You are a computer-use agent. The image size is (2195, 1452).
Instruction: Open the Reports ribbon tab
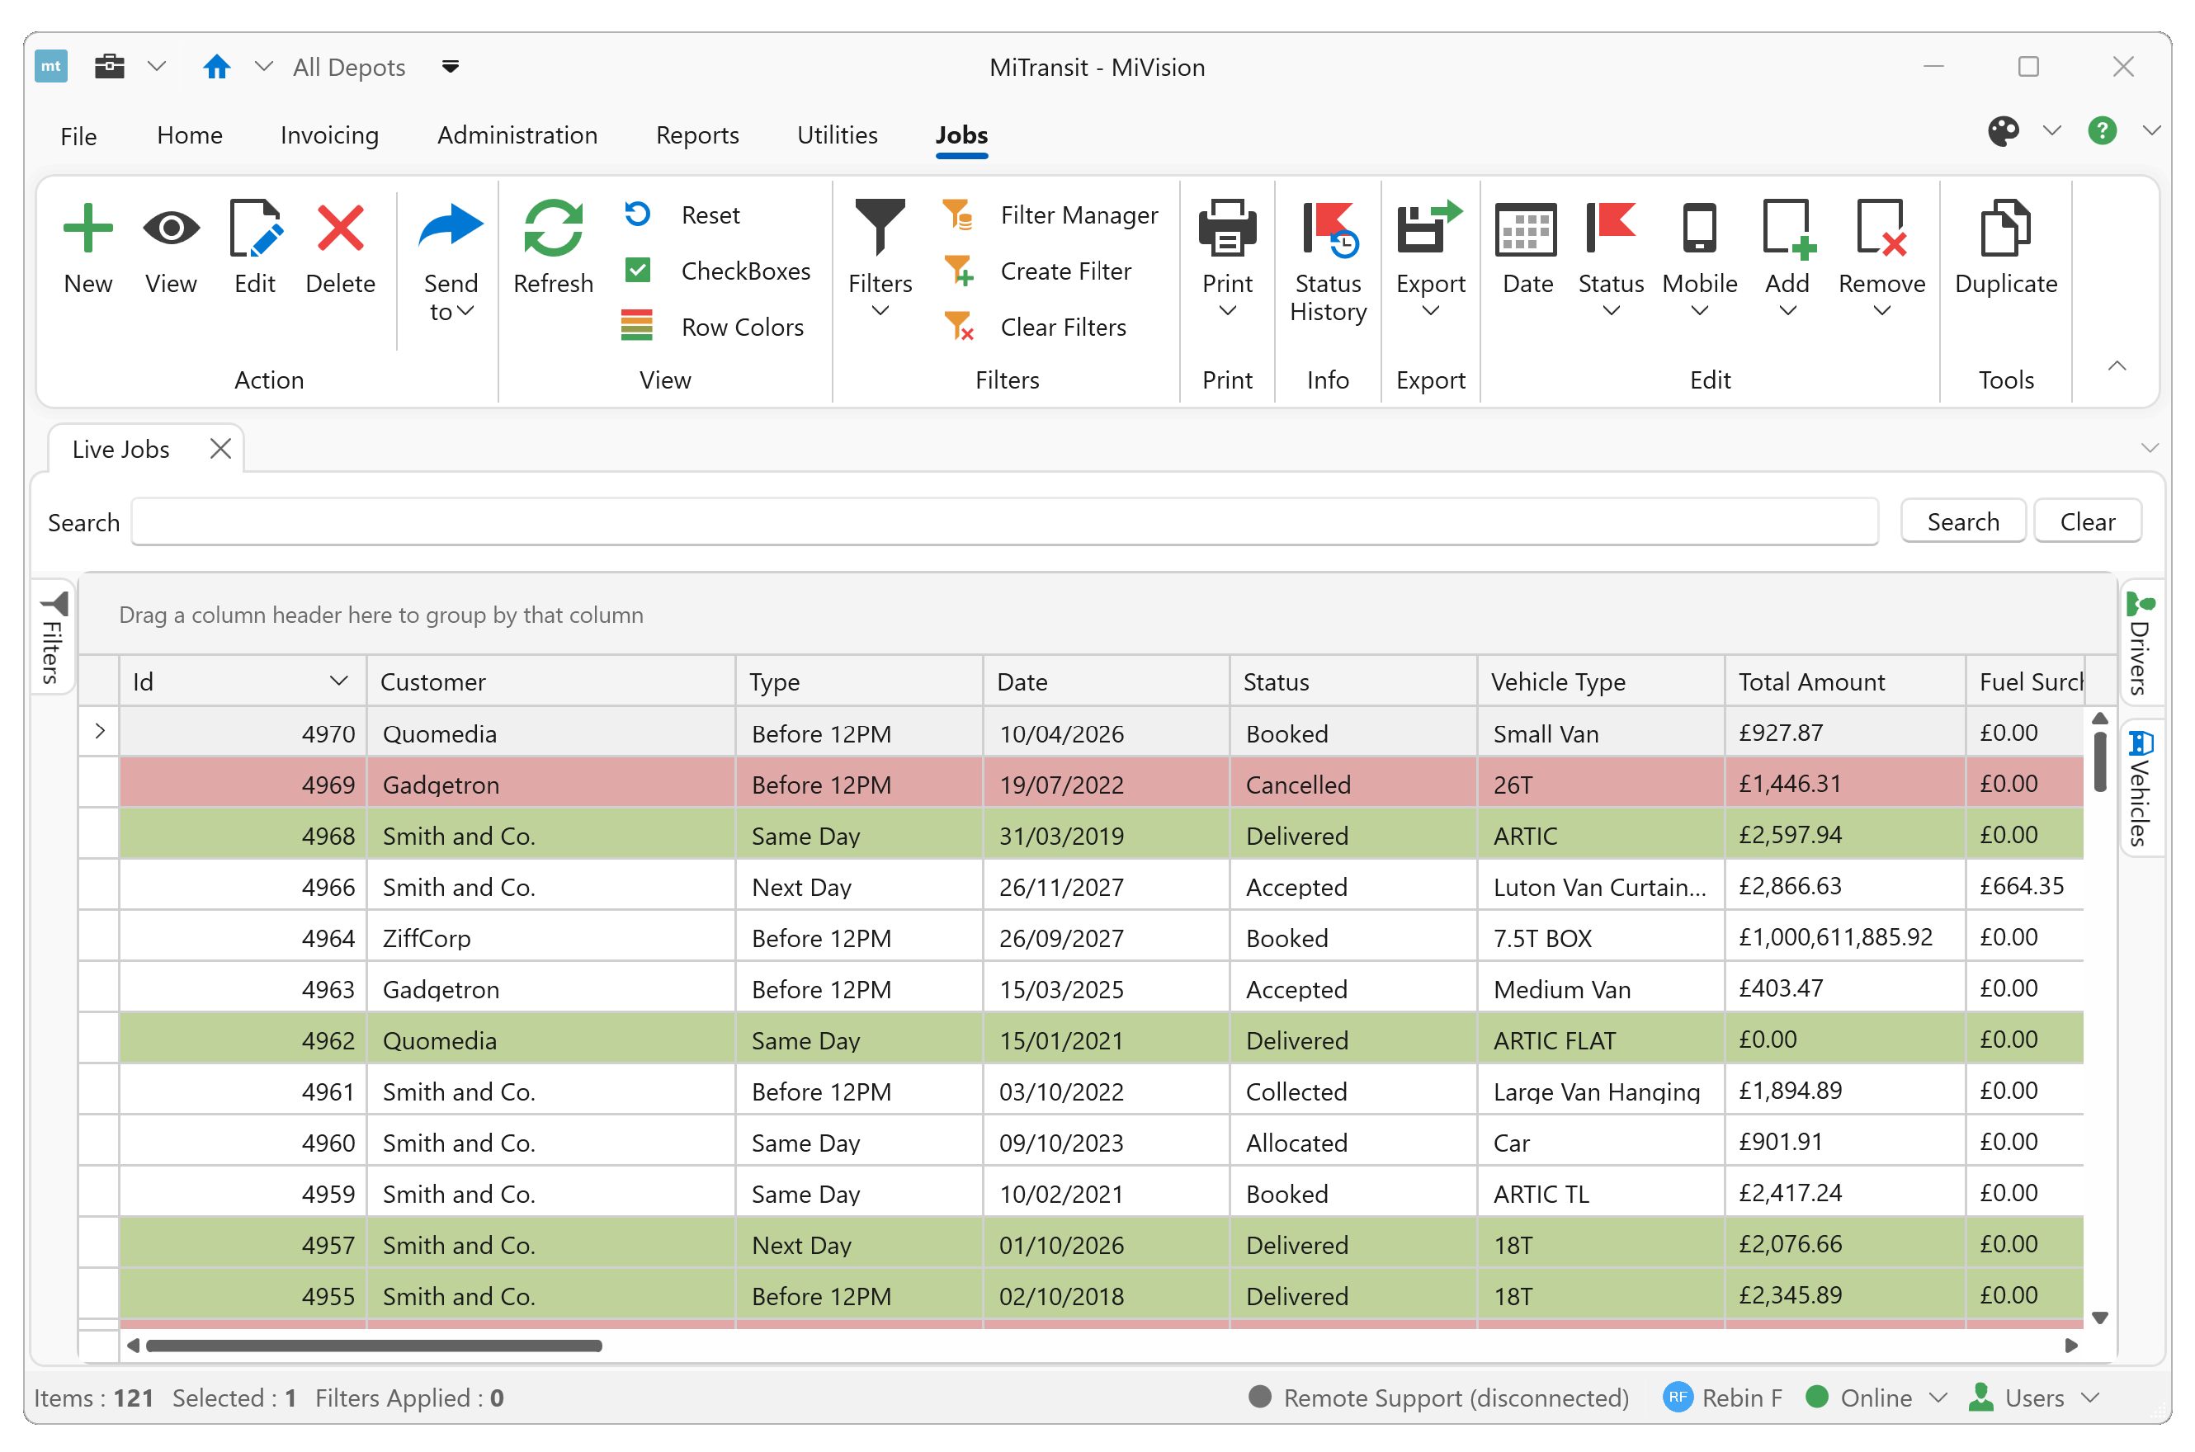tap(696, 135)
